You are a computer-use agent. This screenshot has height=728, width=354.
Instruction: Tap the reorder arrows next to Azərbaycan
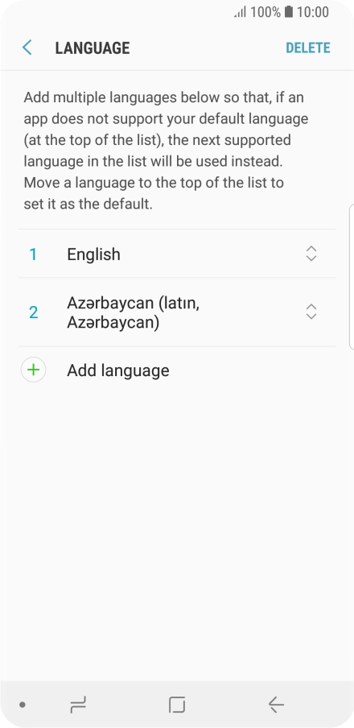[x=311, y=312]
